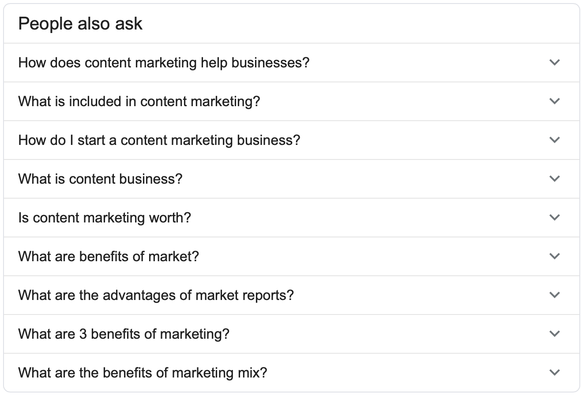Expand chevron for 'How does content marketing help businesses?'
The image size is (582, 396).
point(554,63)
